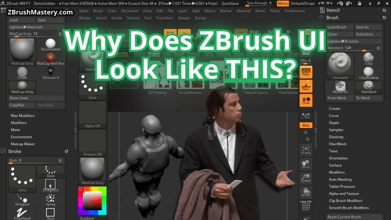The width and height of the screenshot is (391, 220).
Task: Expand the Auto Masking brush section
Action: [340, 179]
